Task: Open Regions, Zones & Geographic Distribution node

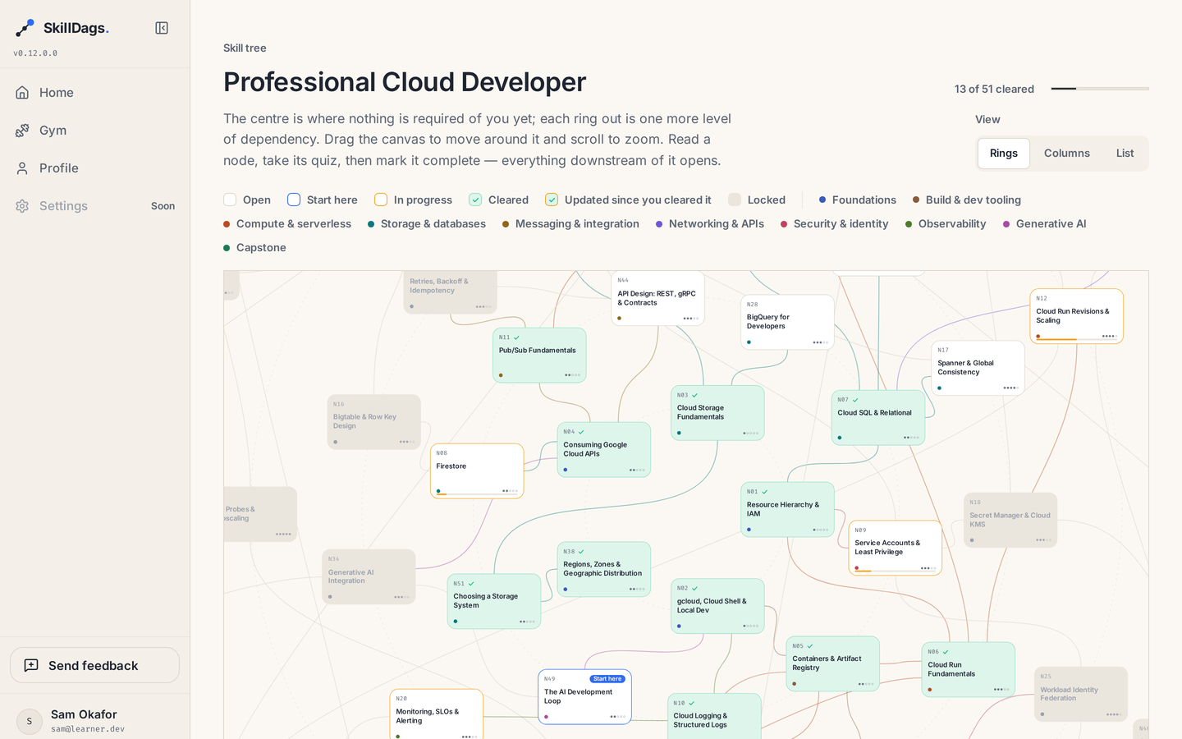Action: [604, 569]
